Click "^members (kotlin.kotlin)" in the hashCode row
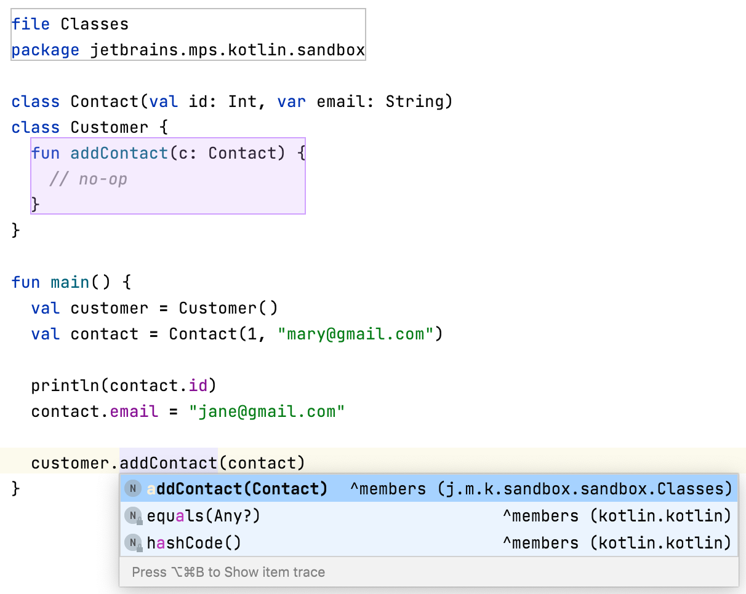 617,543
